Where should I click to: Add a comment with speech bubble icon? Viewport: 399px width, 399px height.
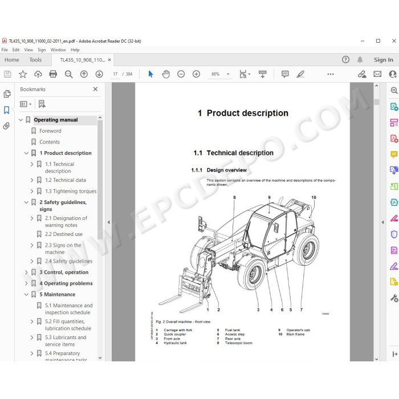click(285, 74)
